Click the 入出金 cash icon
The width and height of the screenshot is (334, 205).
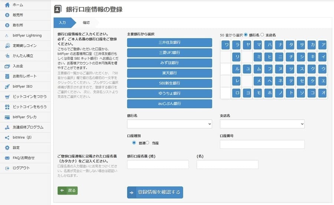7,66
